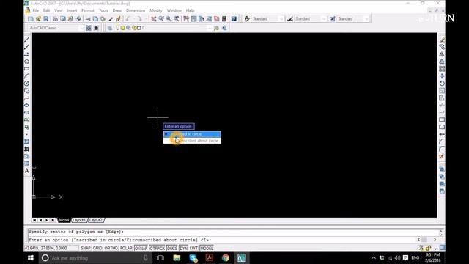Select the Multiline Text A tool
469x264 pixels.
point(26,171)
